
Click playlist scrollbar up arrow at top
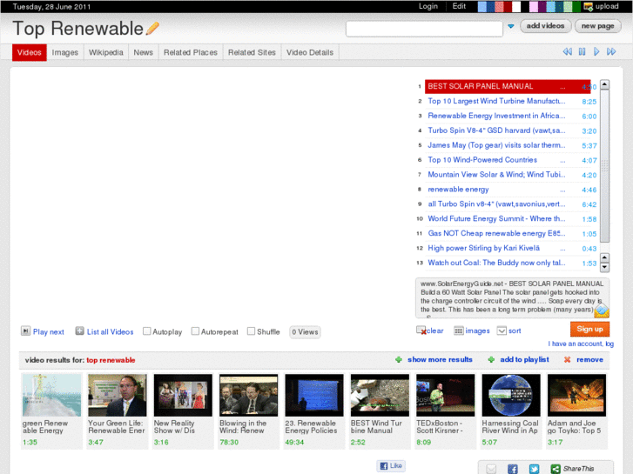[x=604, y=84]
